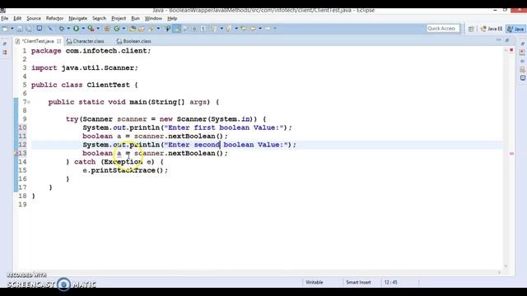Expand the Back history dropdown arrow
Screen dimensions: 527x296
[260, 29]
